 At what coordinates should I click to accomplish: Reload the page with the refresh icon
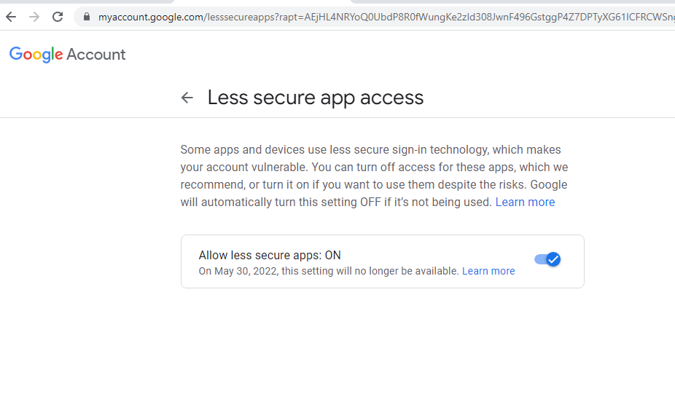pos(58,17)
